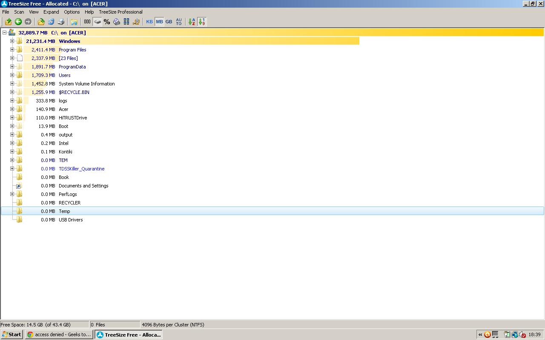
Task: Click the TreeSize logo in title bar
Action: pos(4,4)
